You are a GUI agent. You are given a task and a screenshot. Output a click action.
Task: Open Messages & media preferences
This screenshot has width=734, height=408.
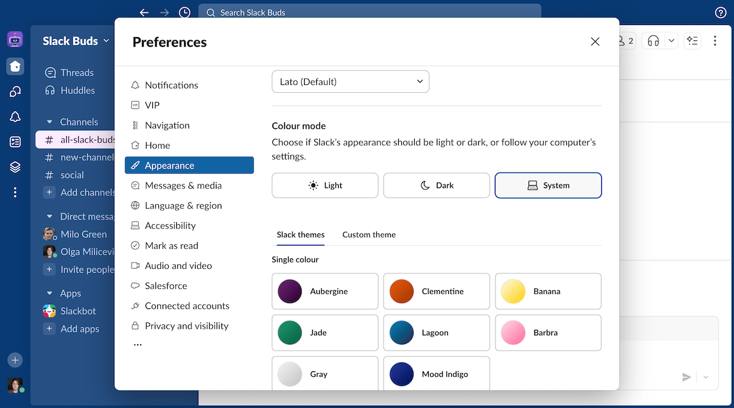[189, 186]
